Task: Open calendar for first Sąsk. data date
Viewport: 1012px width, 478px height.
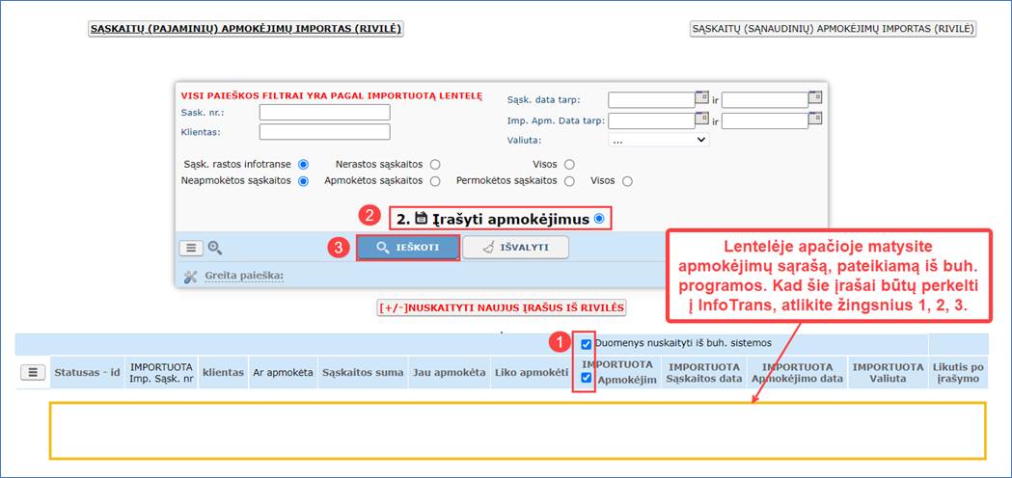Action: point(701,97)
